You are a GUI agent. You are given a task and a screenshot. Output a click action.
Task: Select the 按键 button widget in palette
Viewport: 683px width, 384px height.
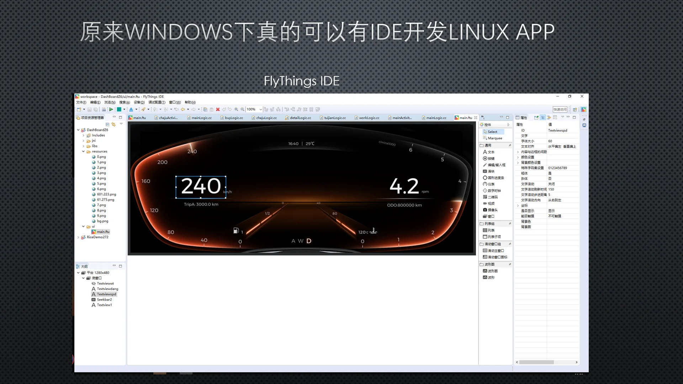point(489,158)
